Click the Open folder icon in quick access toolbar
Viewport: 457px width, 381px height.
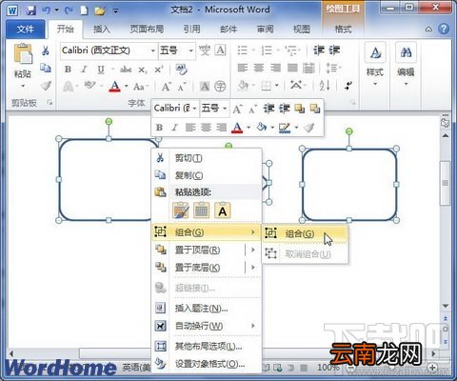tap(100, 10)
